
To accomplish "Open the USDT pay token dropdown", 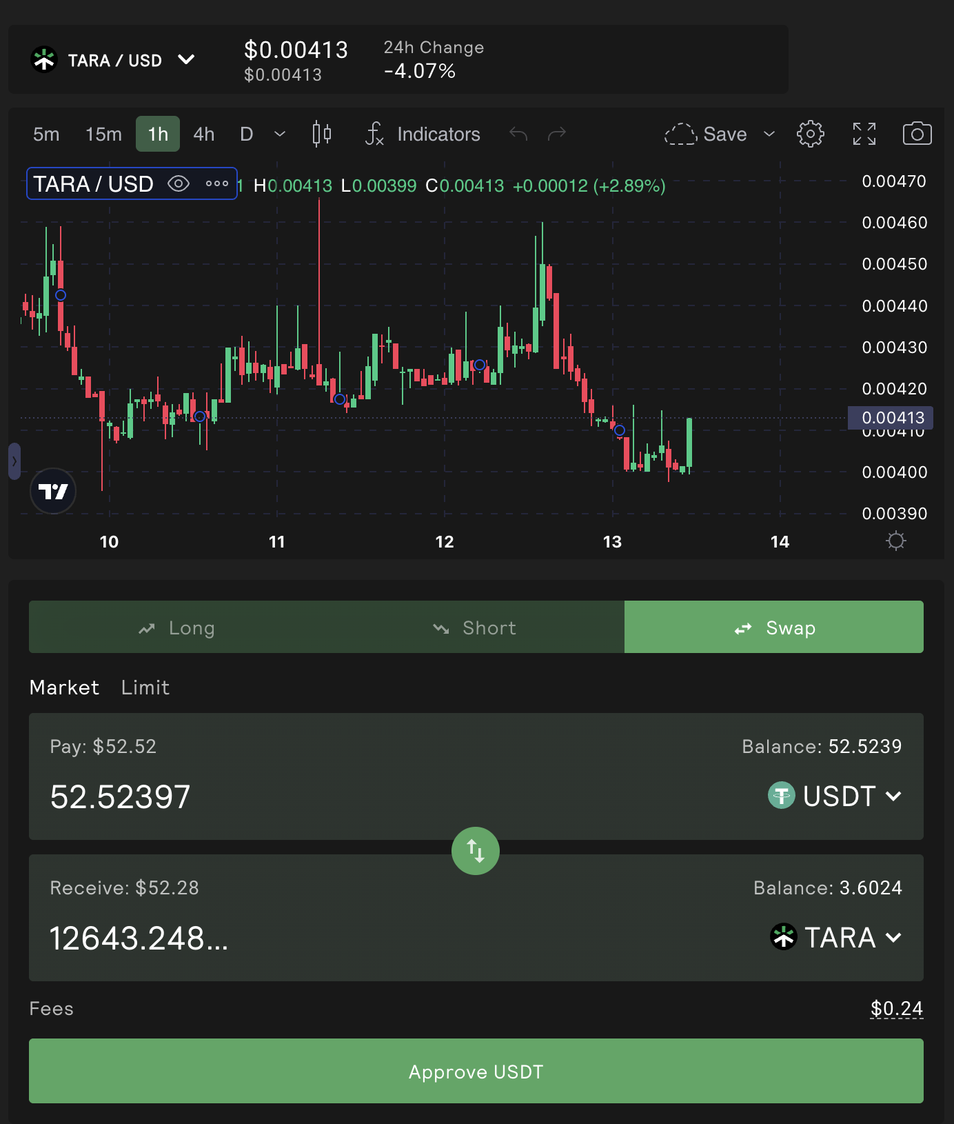I will pos(835,796).
